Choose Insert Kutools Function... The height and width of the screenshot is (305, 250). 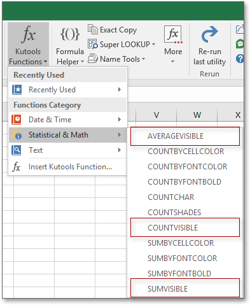tap(68, 167)
